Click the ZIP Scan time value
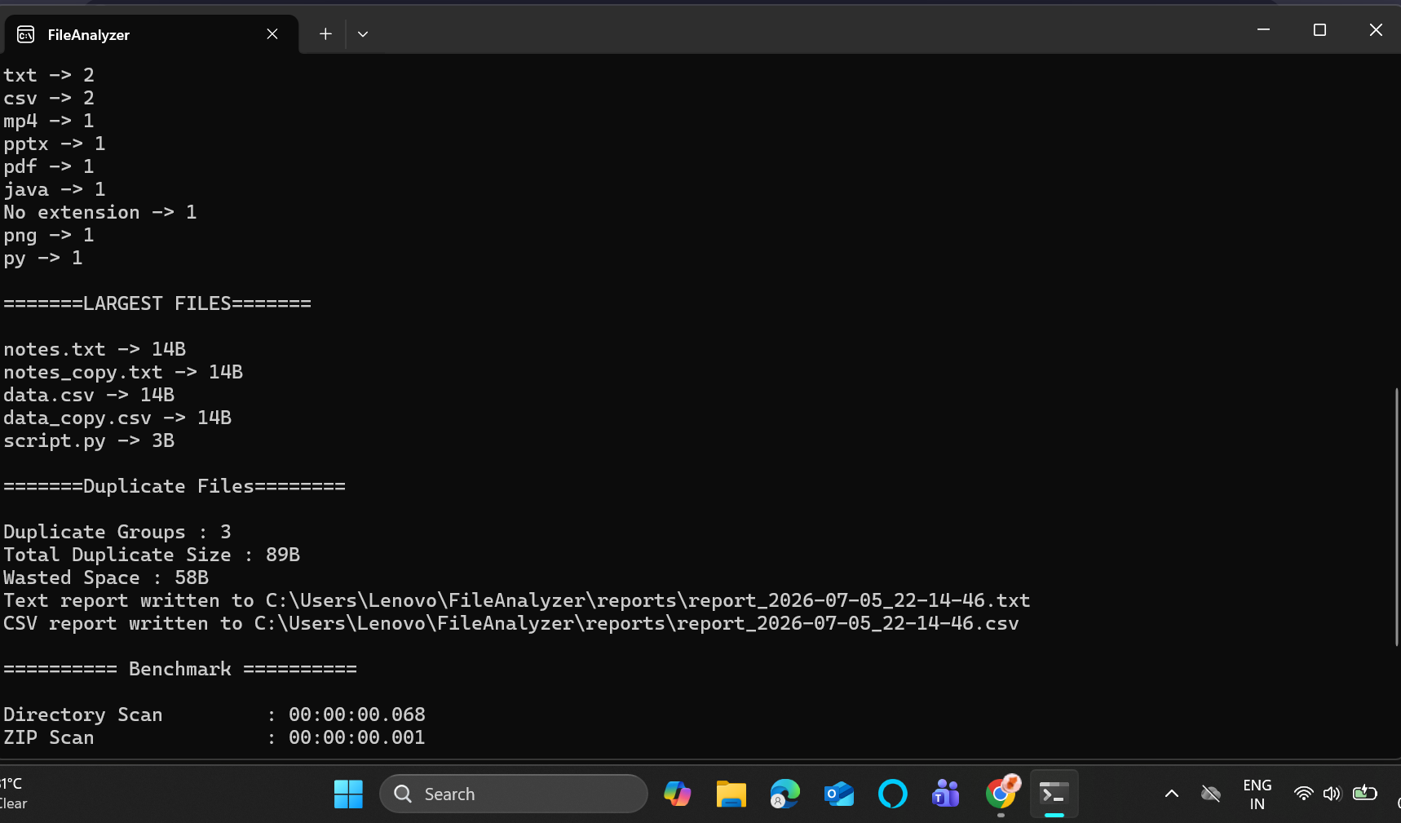This screenshot has width=1401, height=823. click(356, 737)
